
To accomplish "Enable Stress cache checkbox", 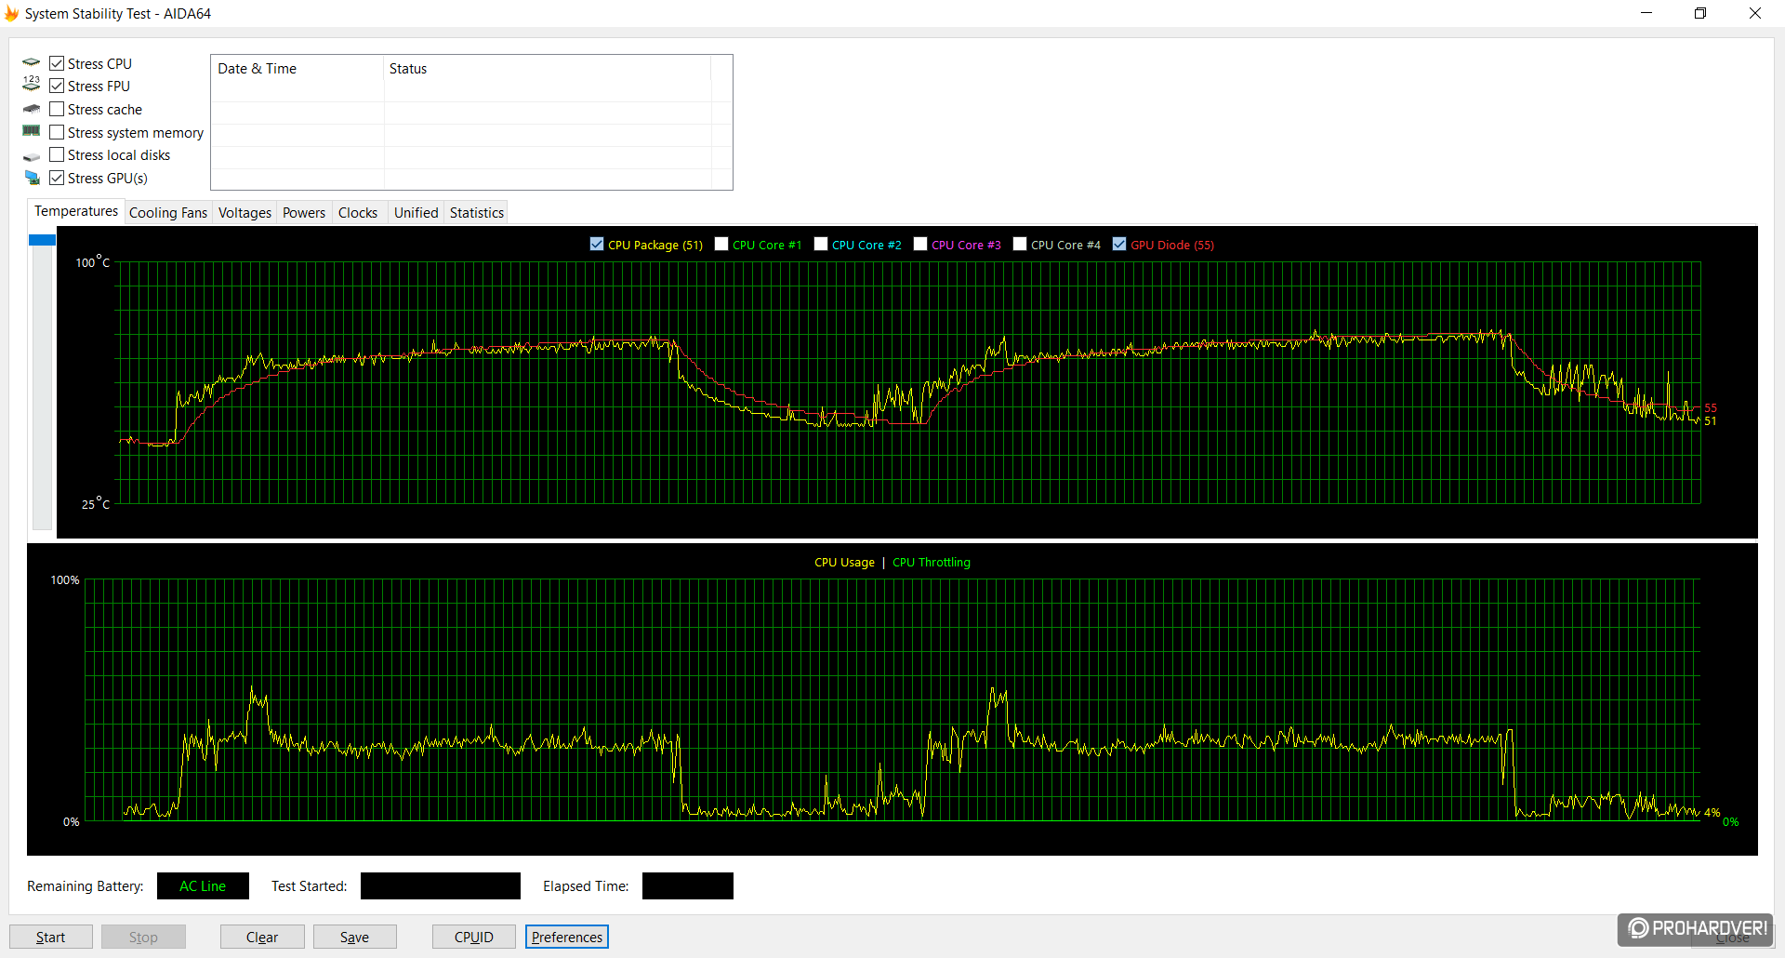I will tap(57, 109).
